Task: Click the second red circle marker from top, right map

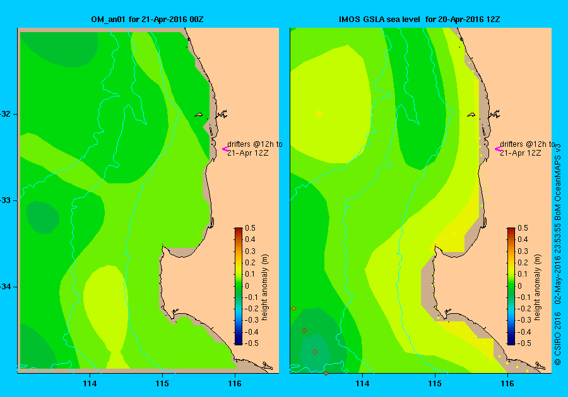Action: [305, 330]
